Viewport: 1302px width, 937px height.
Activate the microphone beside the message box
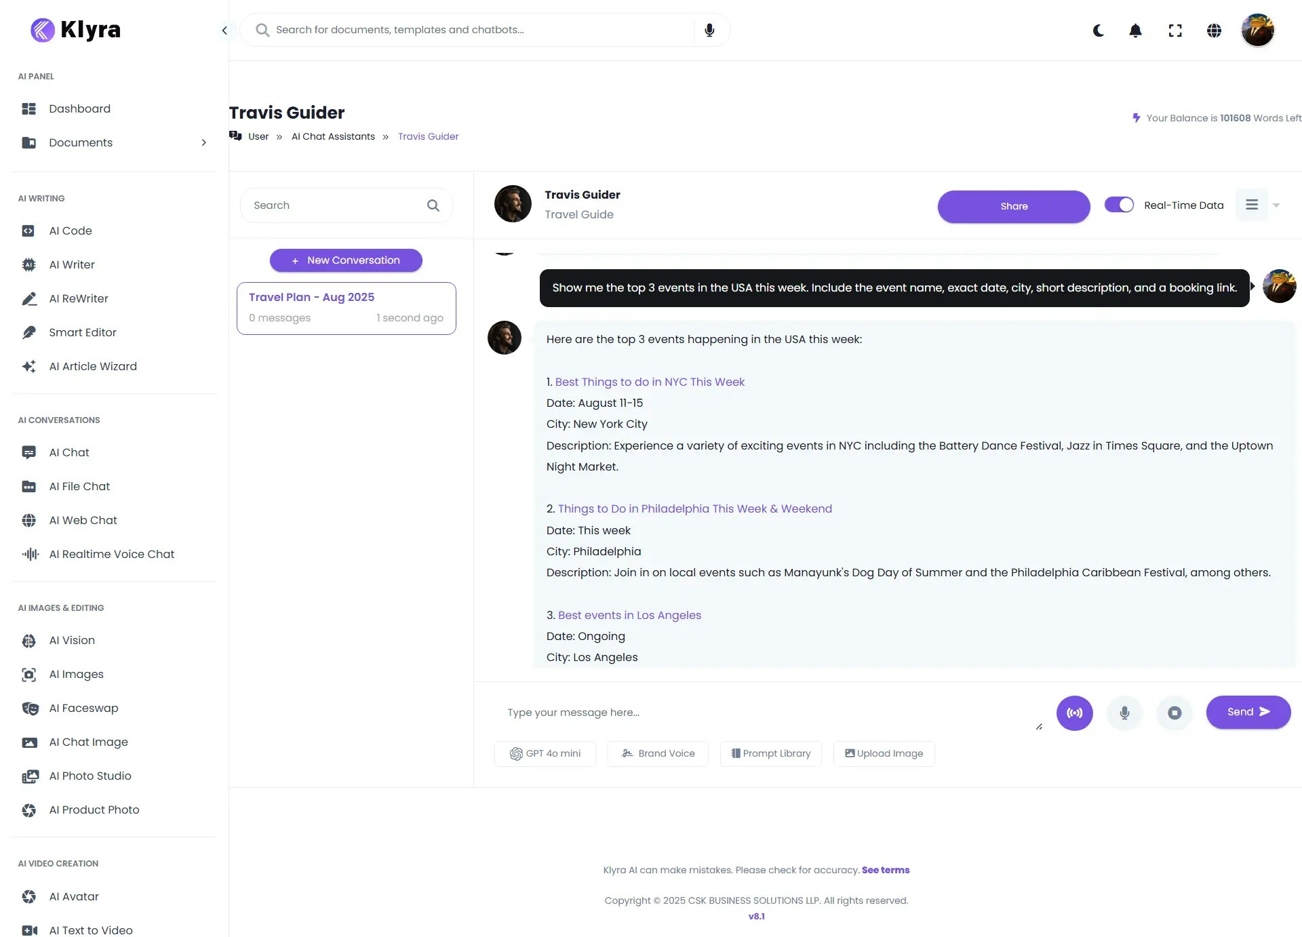tap(1124, 713)
